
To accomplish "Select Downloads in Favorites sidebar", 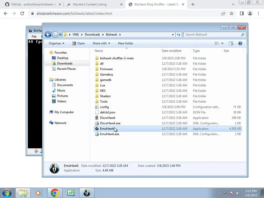I will coord(65,63).
